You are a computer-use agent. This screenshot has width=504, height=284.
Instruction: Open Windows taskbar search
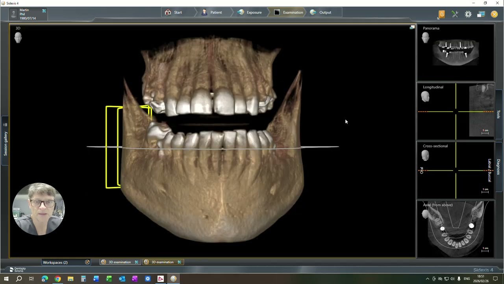pyautogui.click(x=19, y=279)
